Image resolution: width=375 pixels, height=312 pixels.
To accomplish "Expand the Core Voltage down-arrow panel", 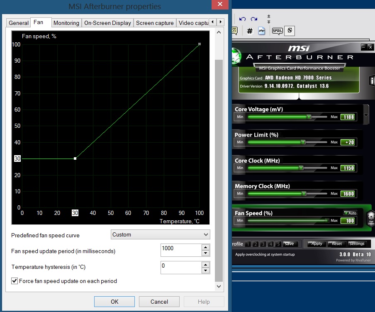I will click(366, 115).
